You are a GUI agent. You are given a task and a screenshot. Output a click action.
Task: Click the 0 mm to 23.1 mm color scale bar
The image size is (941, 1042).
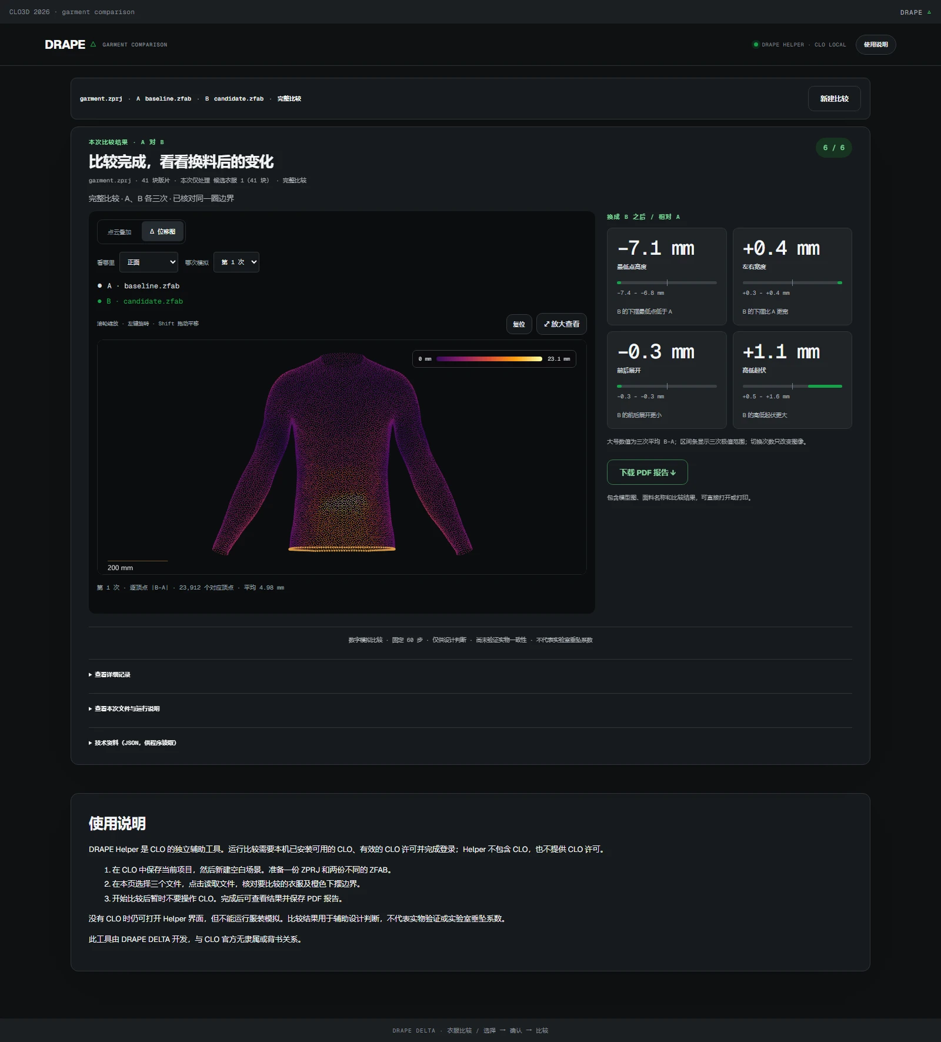click(489, 359)
